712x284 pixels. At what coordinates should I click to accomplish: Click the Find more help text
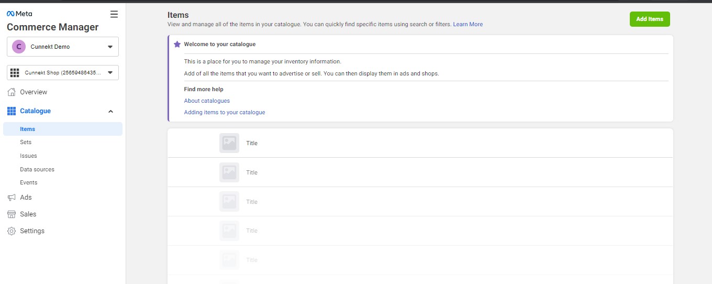(204, 89)
